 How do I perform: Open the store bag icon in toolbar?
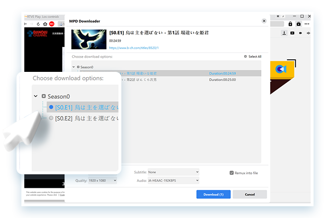[299, 24]
